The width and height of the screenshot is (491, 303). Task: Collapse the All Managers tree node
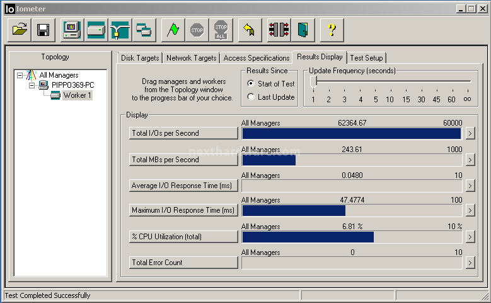[20, 75]
